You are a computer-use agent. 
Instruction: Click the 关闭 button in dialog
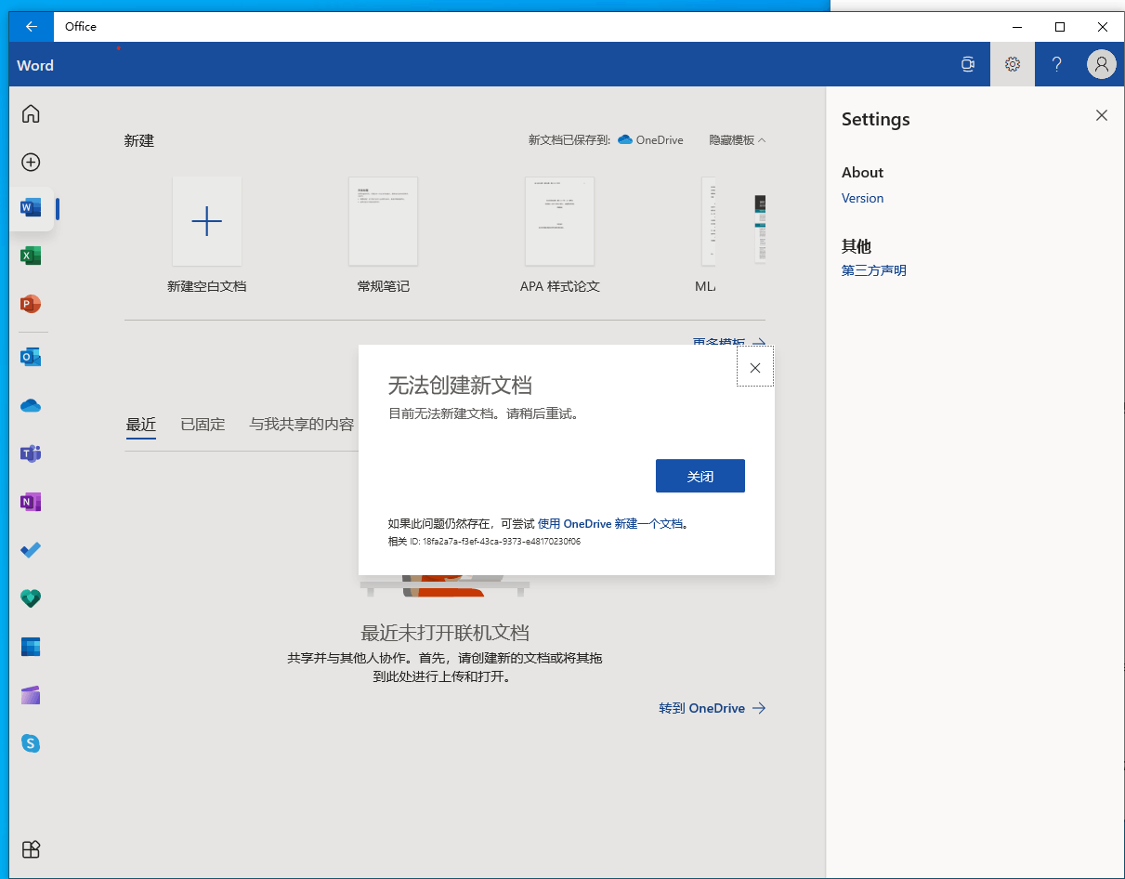[x=700, y=476]
